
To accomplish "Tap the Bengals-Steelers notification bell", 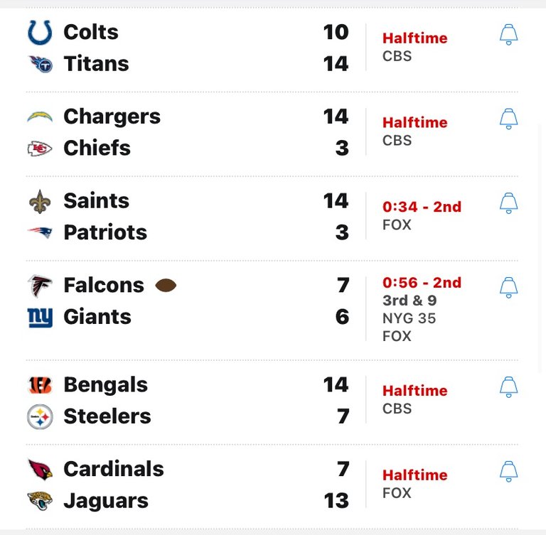I will [508, 387].
